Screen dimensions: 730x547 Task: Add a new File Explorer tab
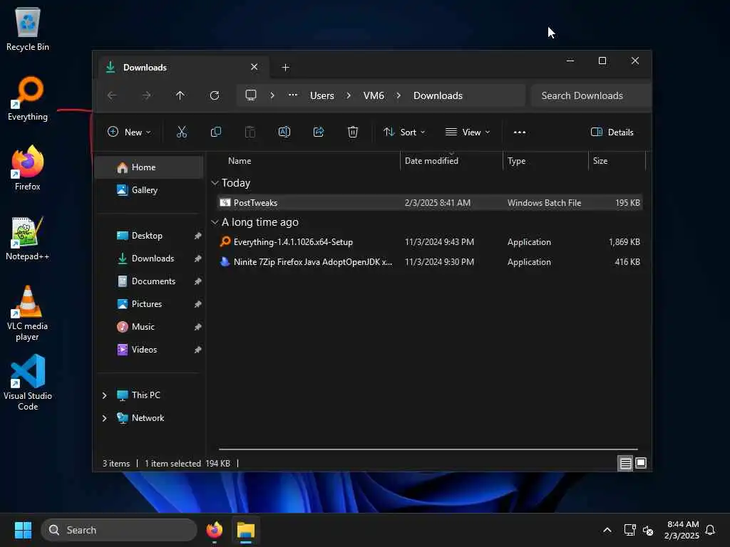click(285, 68)
